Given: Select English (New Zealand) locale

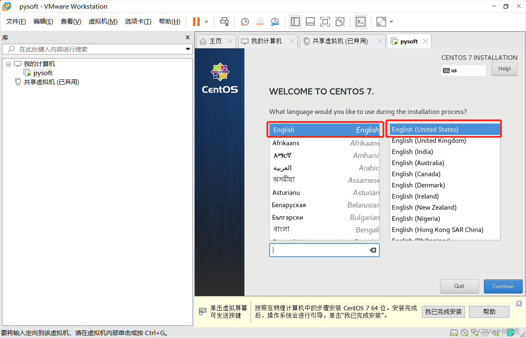Looking at the screenshot, I should 445,208.
